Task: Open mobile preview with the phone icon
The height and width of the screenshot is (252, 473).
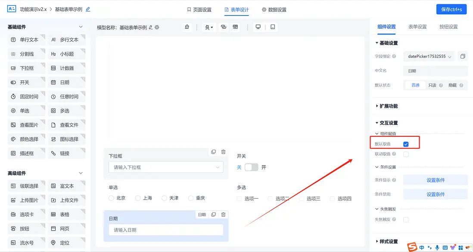Action: pyautogui.click(x=272, y=27)
